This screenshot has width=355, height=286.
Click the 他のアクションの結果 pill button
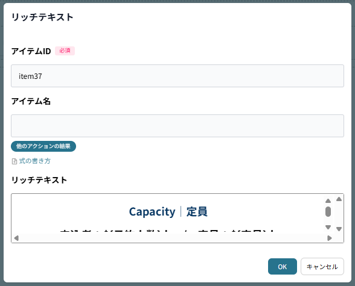pos(43,146)
